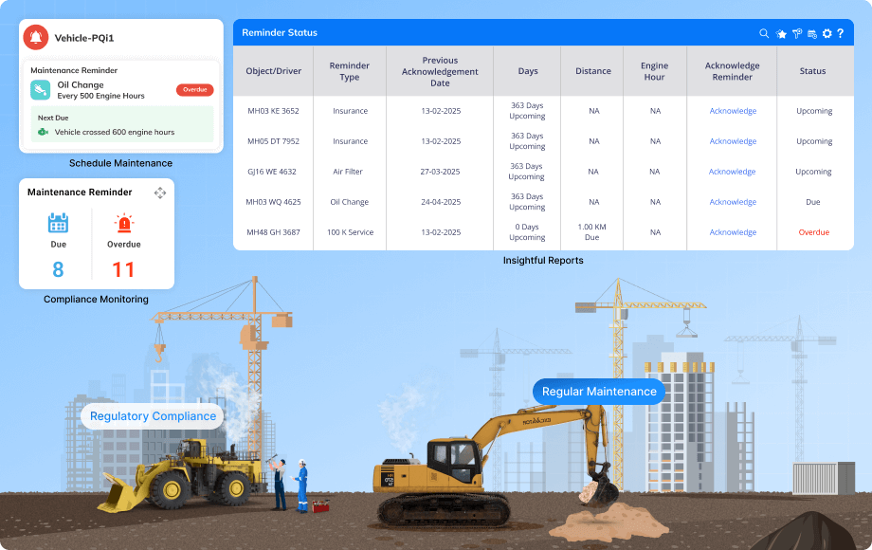Click the Overdue status for MH48 GH 3687
Viewport: 872px width, 550px height.
tap(812, 231)
